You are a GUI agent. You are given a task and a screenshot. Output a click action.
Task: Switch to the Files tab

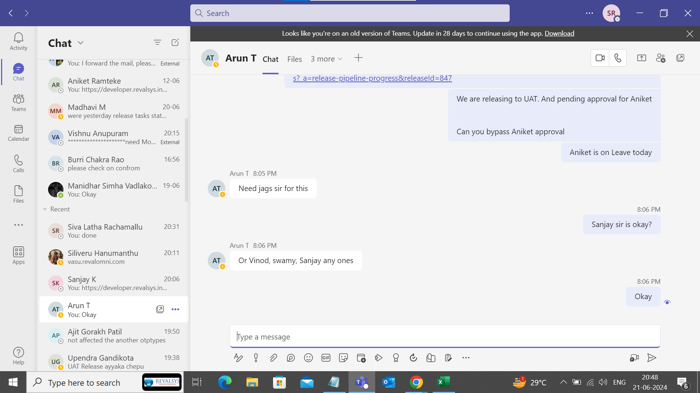294,59
